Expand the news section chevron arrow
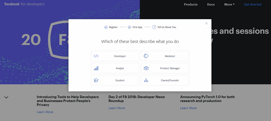The width and height of the screenshot is (271, 121). pyautogui.click(x=6, y=97)
